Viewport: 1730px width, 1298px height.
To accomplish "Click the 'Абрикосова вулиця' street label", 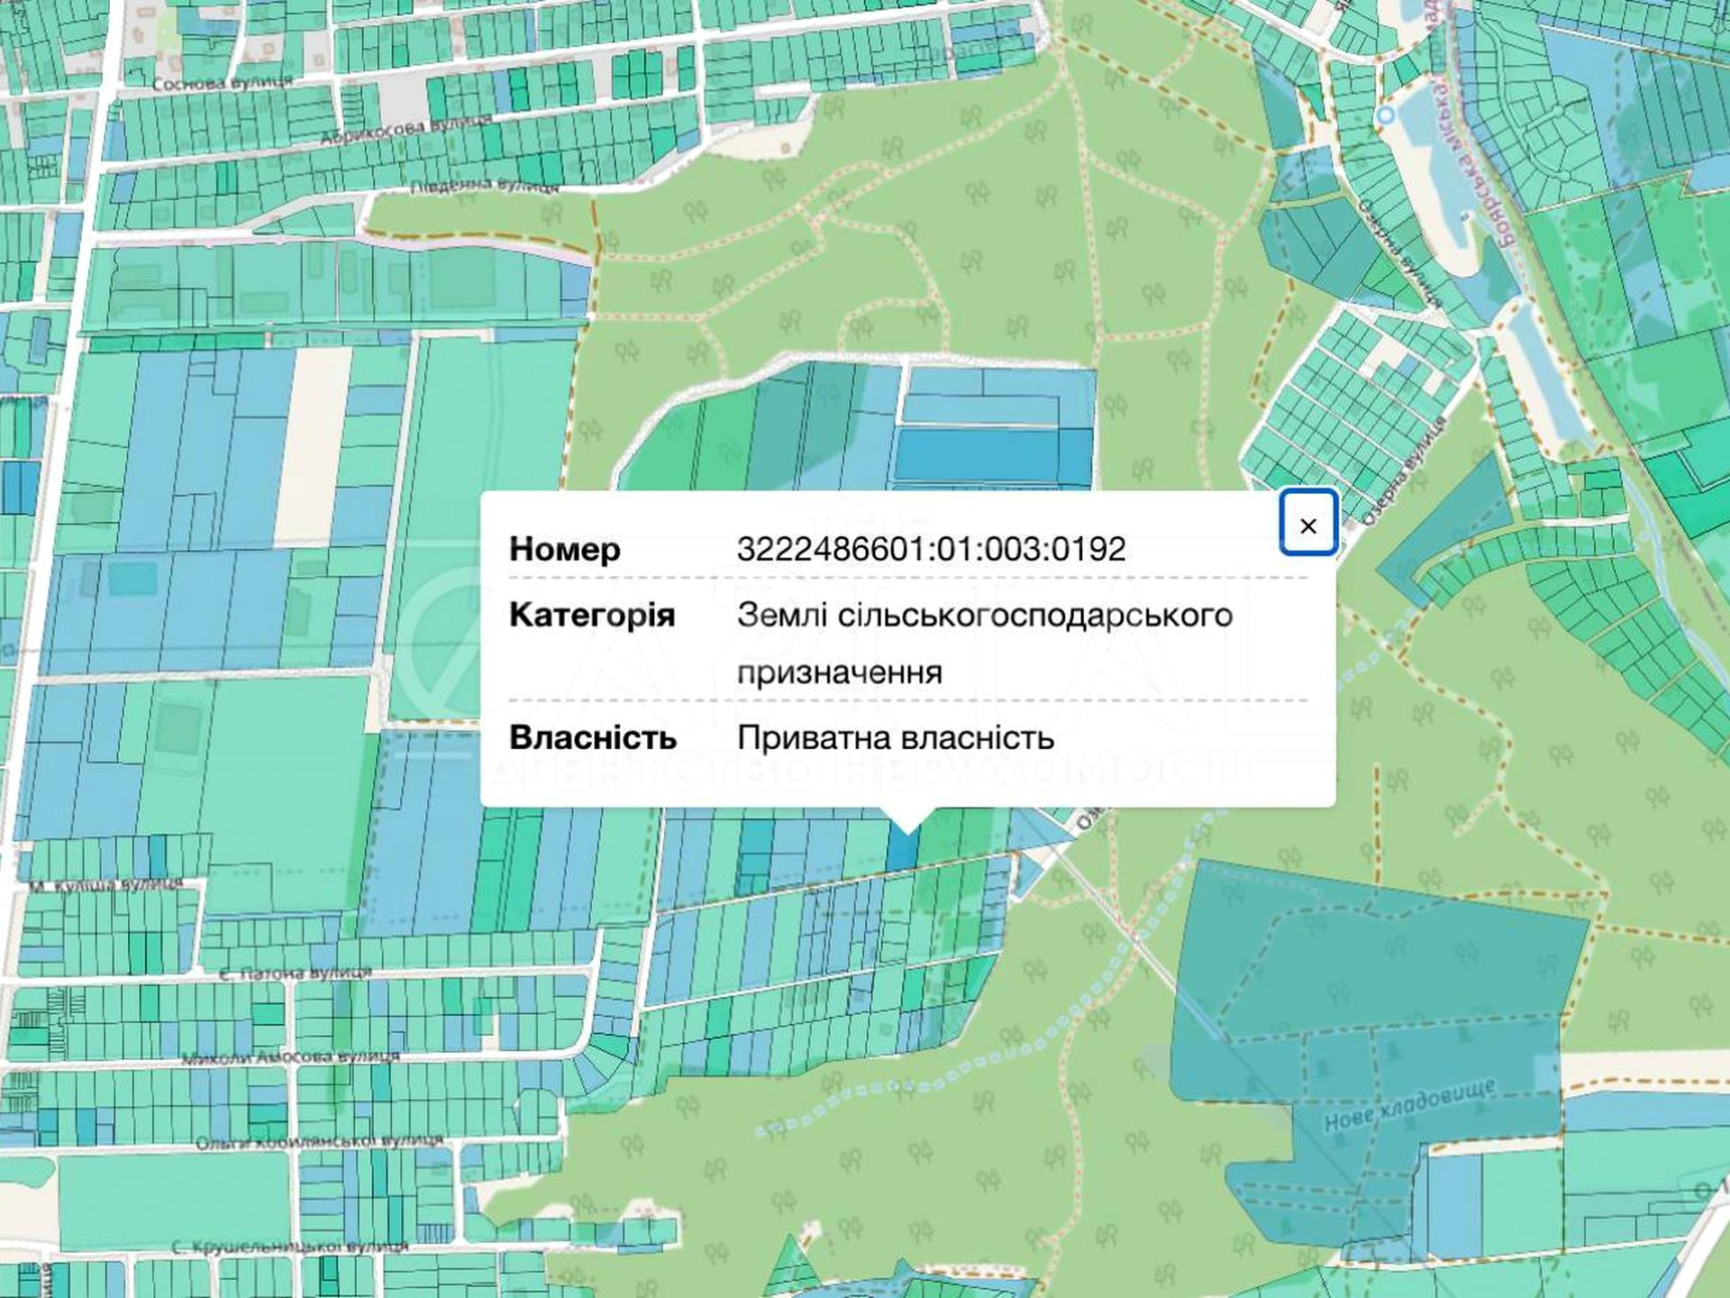I will point(406,130).
